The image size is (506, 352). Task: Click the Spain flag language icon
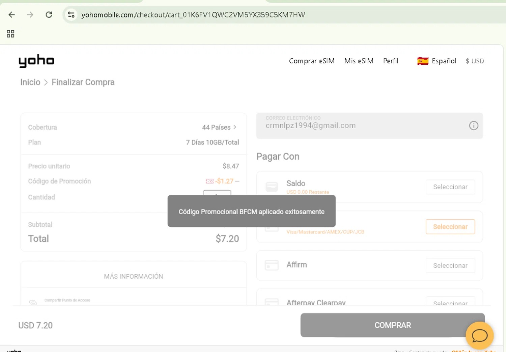[x=423, y=61]
